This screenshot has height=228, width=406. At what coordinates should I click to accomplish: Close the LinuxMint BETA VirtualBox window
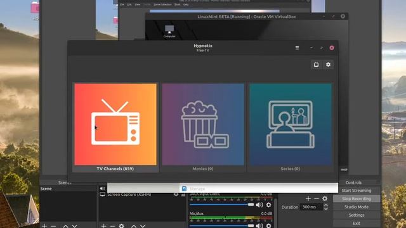click(x=343, y=16)
